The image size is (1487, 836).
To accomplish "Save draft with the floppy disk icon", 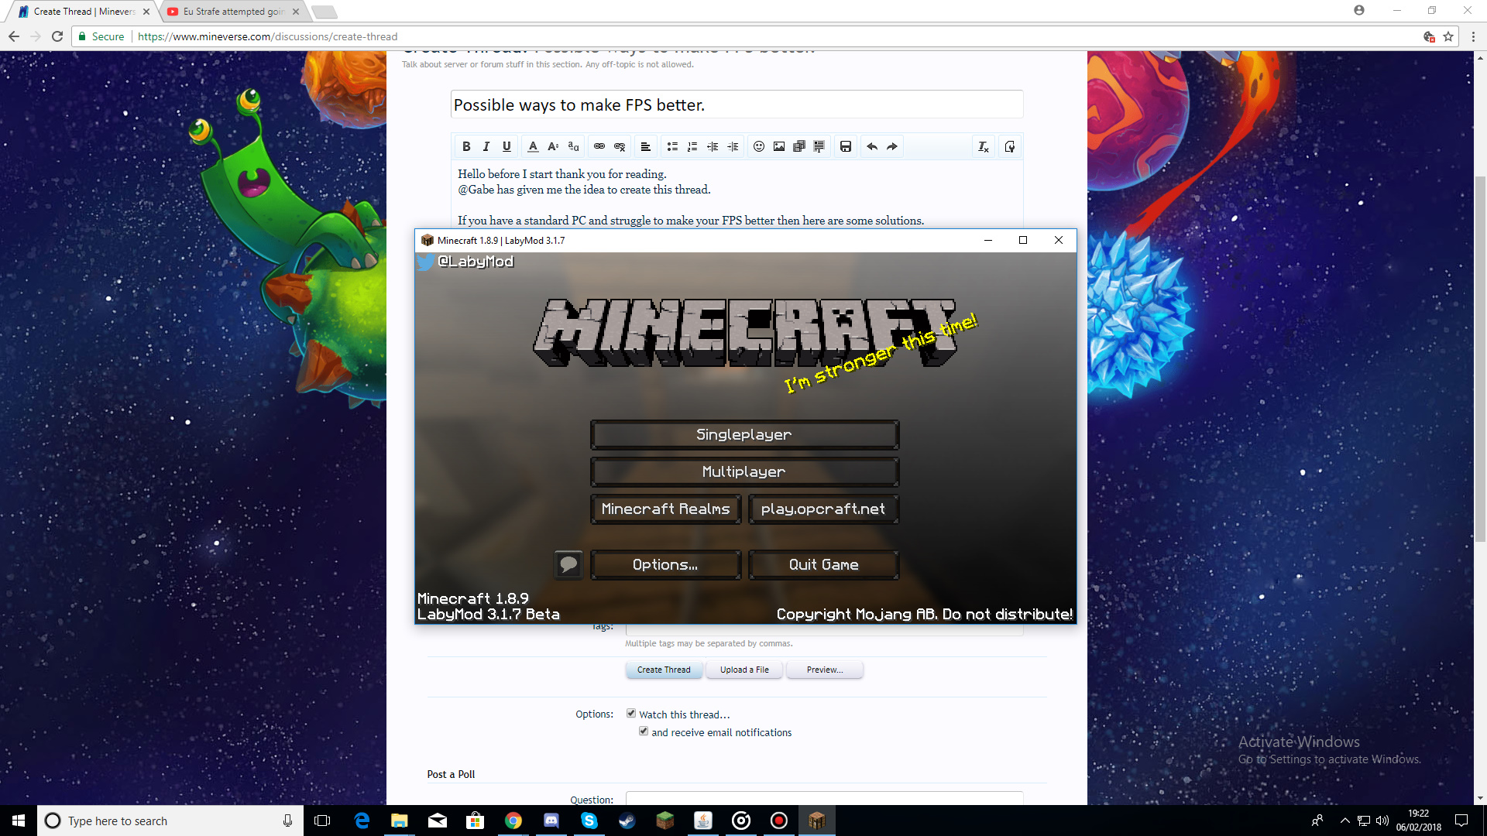I will point(846,146).
